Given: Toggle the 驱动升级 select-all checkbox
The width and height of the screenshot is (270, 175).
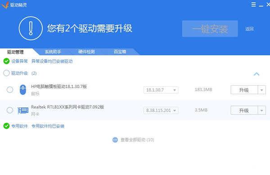Looking at the screenshot, I should (x=6, y=73).
